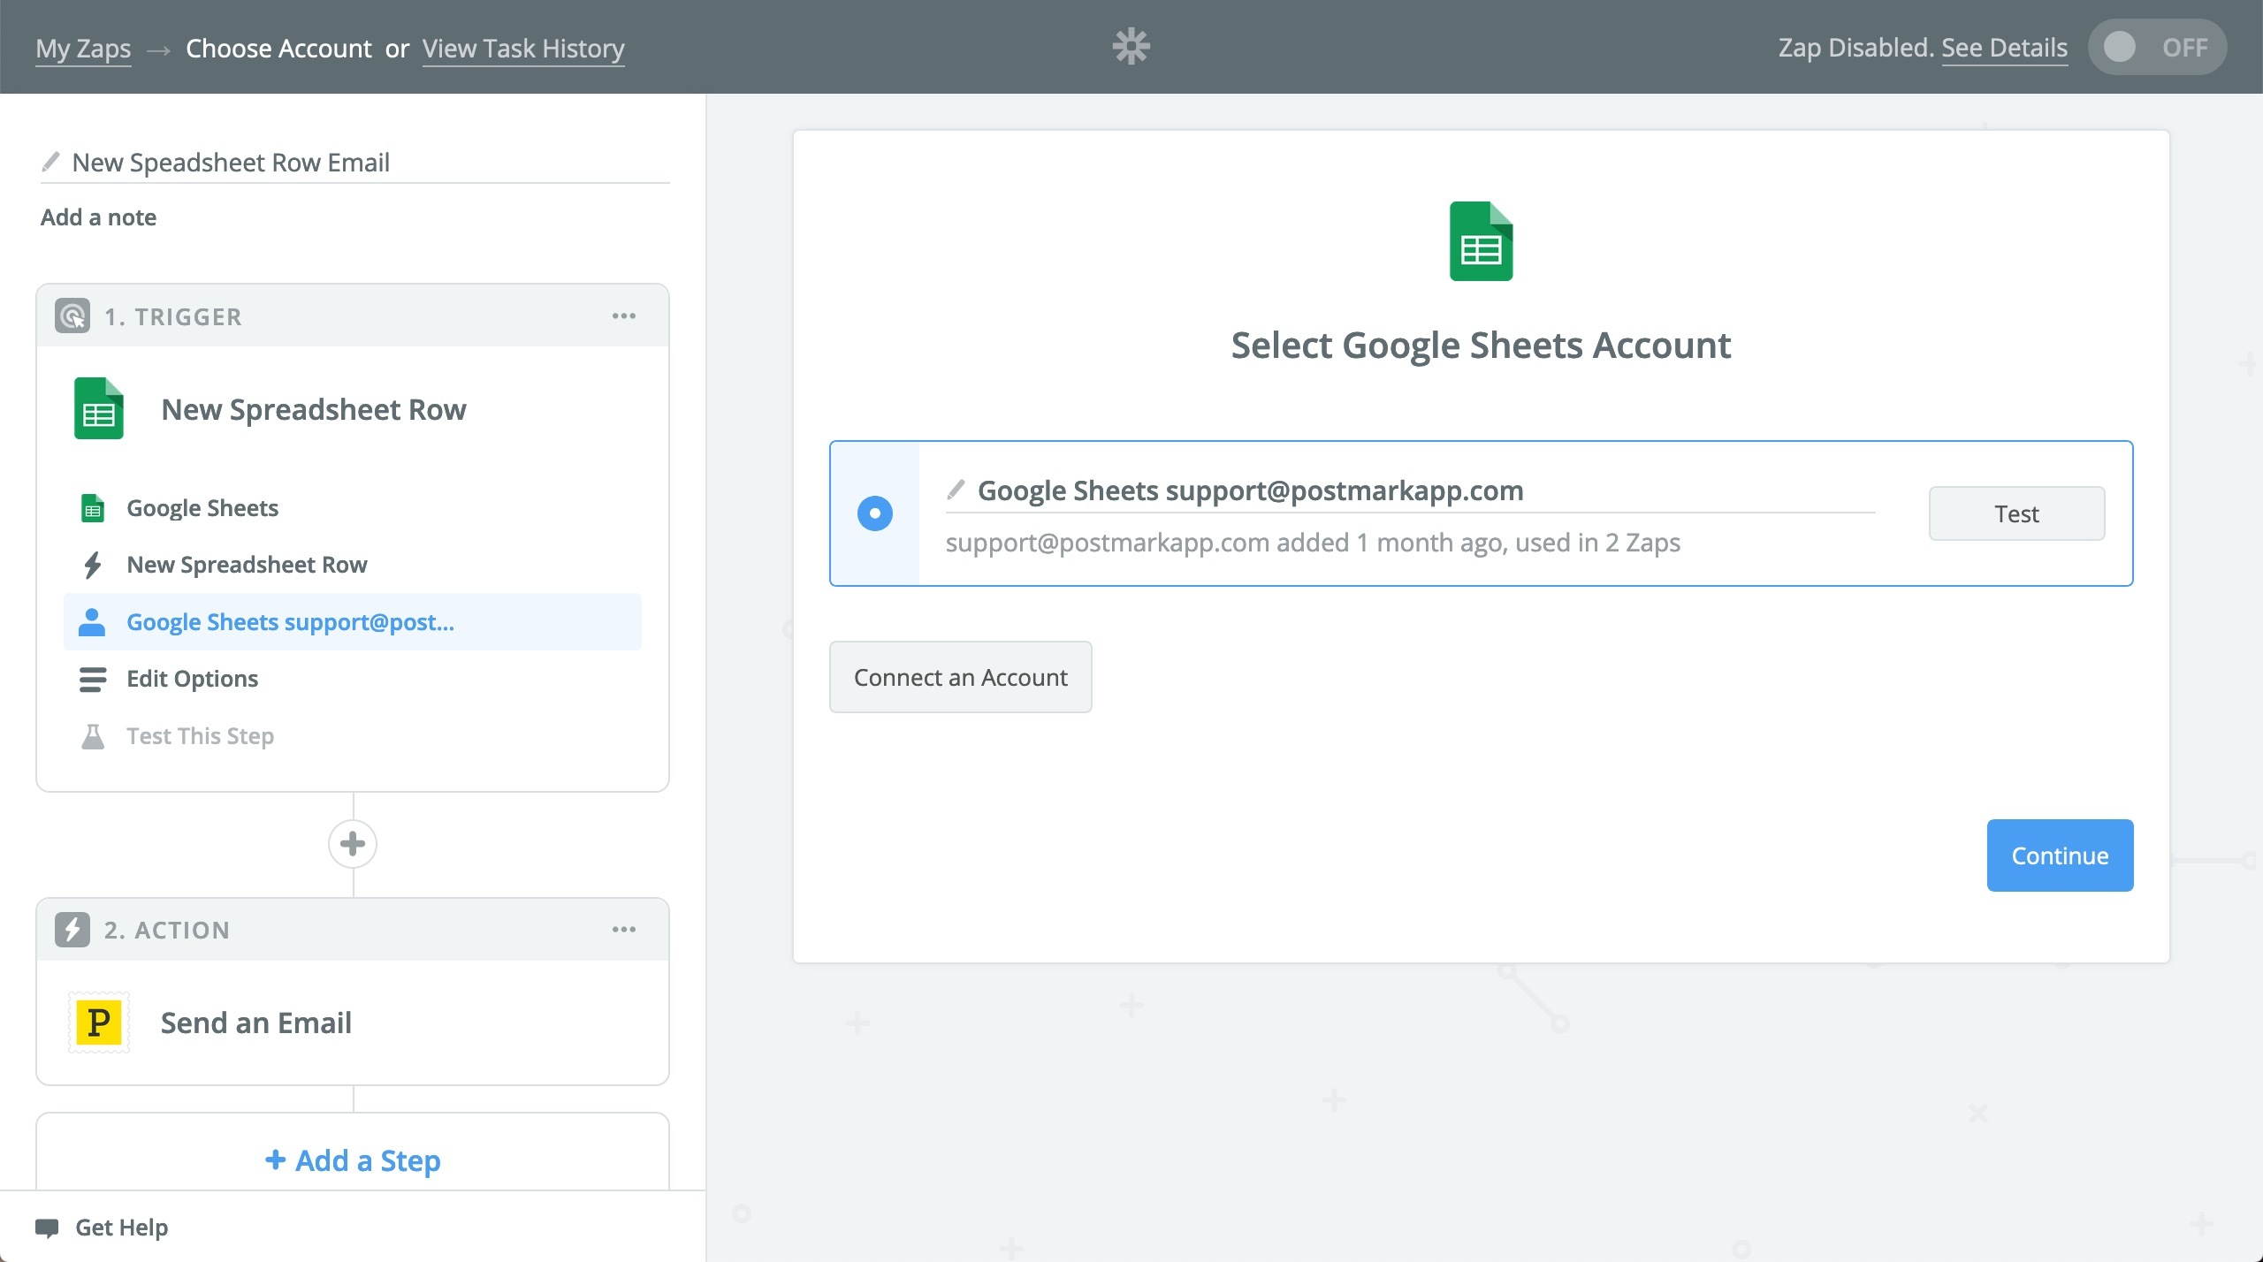This screenshot has width=2263, height=1262.
Task: Go to My Zaps
Action: 83,49
